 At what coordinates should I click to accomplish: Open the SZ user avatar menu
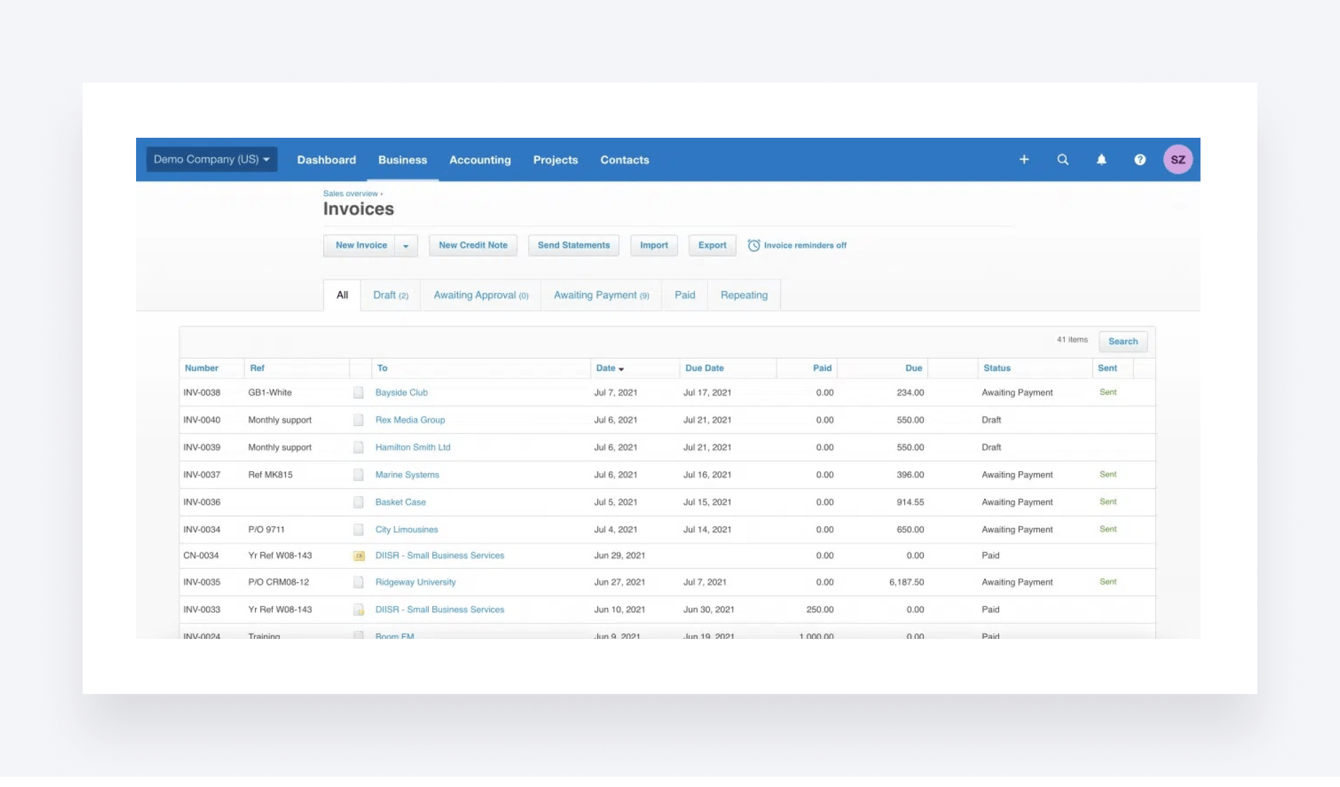pos(1178,160)
